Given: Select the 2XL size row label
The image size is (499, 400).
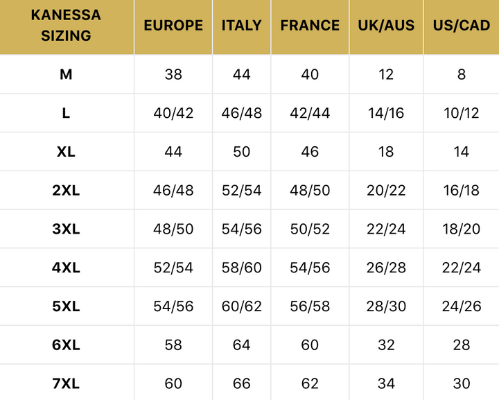Looking at the screenshot, I should click(66, 190).
